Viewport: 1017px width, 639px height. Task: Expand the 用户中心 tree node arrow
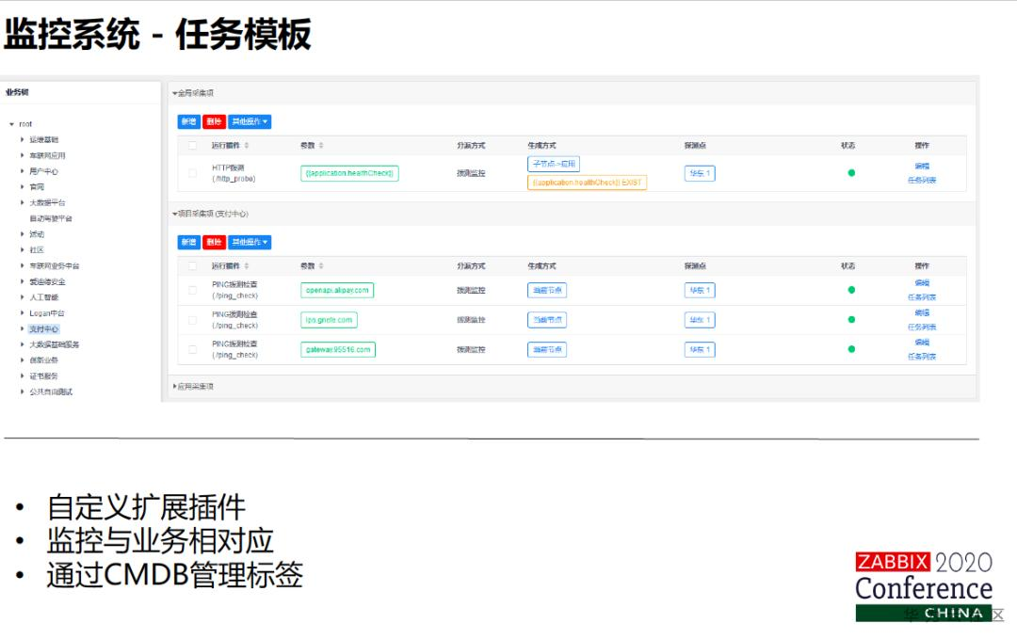tap(22, 171)
